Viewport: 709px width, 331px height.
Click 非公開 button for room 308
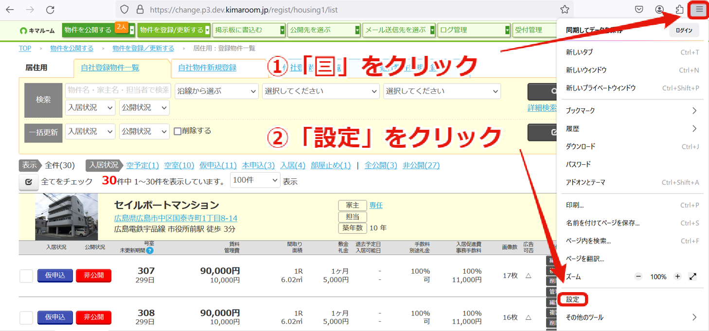click(93, 317)
